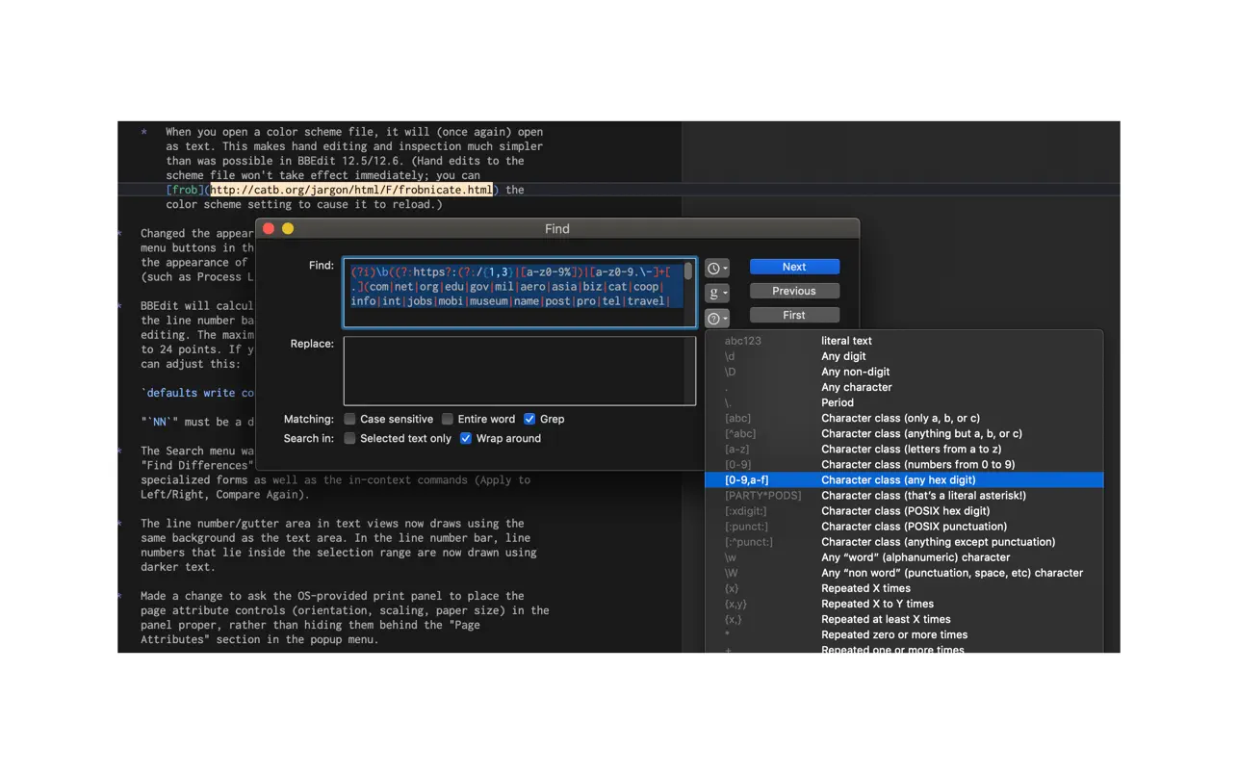This screenshot has height=774, width=1238.
Task: Click the Next button
Action: (x=794, y=267)
